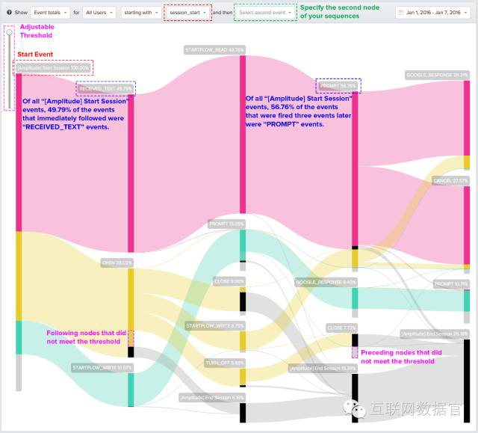Open the Event totals dropdown
Image resolution: width=478 pixels, height=433 pixels.
pyautogui.click(x=52, y=13)
